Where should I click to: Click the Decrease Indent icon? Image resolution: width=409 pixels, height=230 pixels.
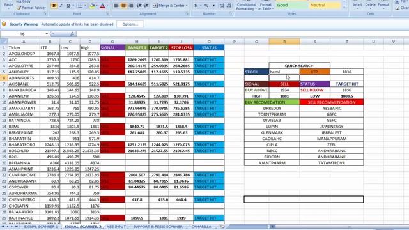click(139, 6)
